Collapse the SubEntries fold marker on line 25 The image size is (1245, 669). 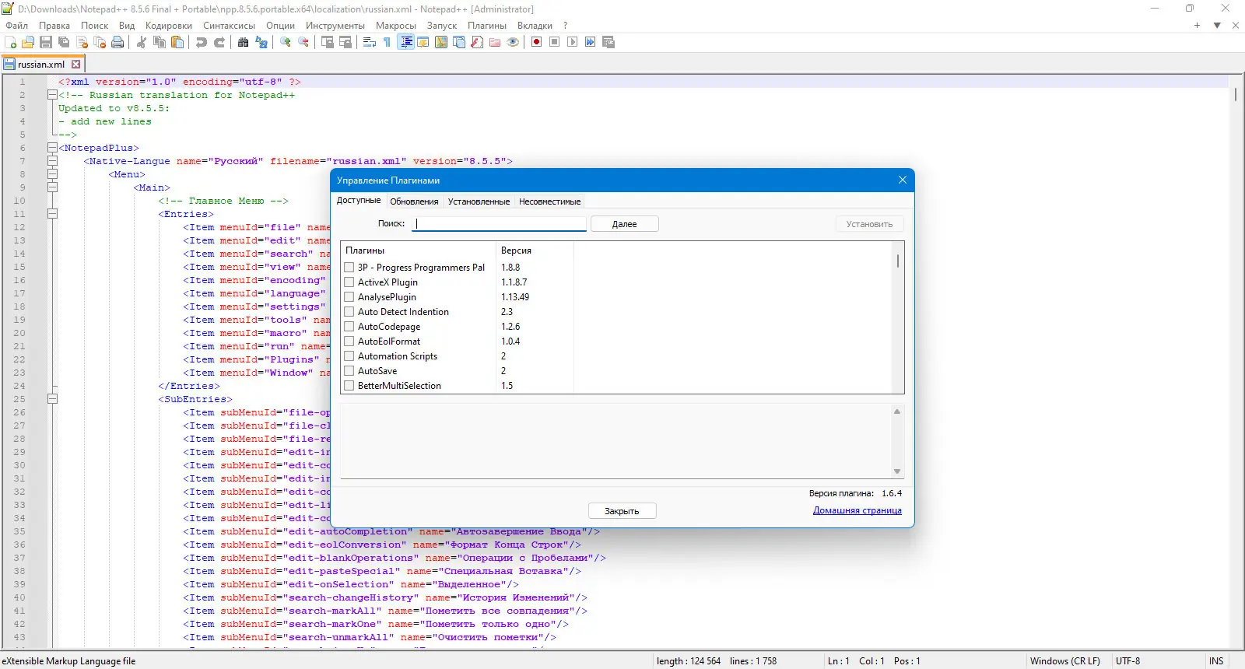52,399
